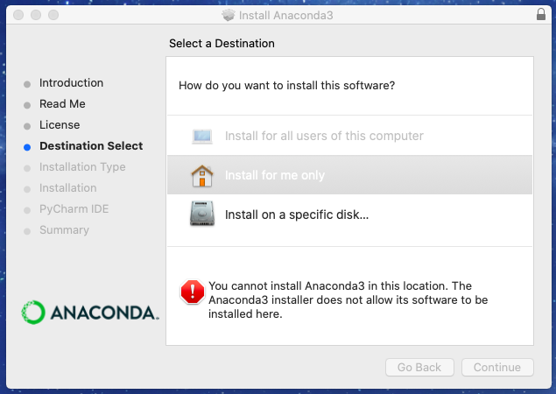Image resolution: width=556 pixels, height=394 pixels.
Task: Click the red warning exclamation icon
Action: pos(192,292)
